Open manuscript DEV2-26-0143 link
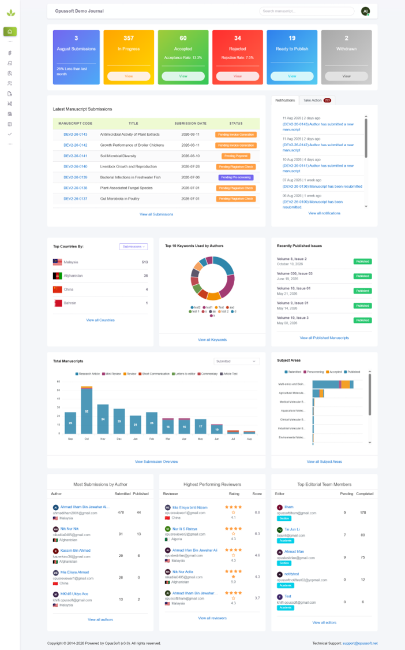Image resolution: width=405 pixels, height=650 pixels. [x=76, y=134]
